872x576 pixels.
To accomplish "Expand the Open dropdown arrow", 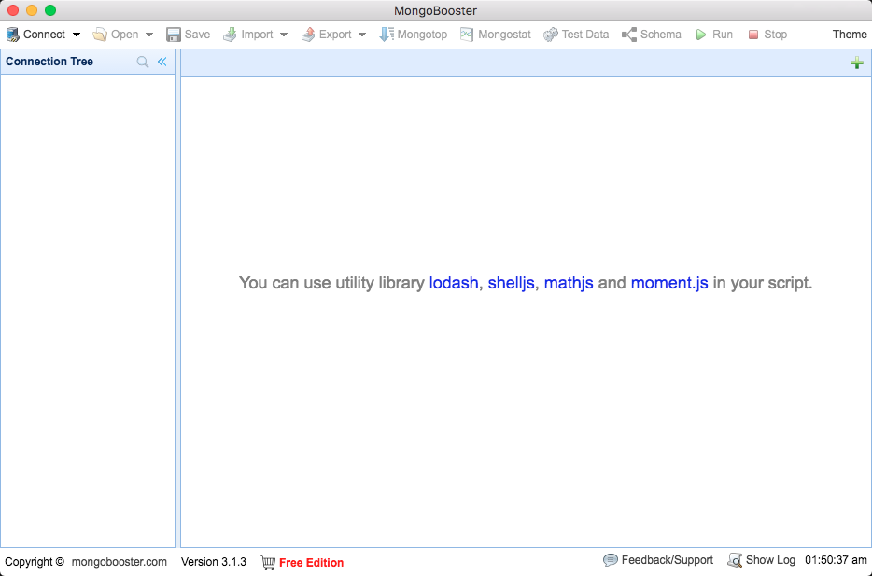I will [x=149, y=35].
